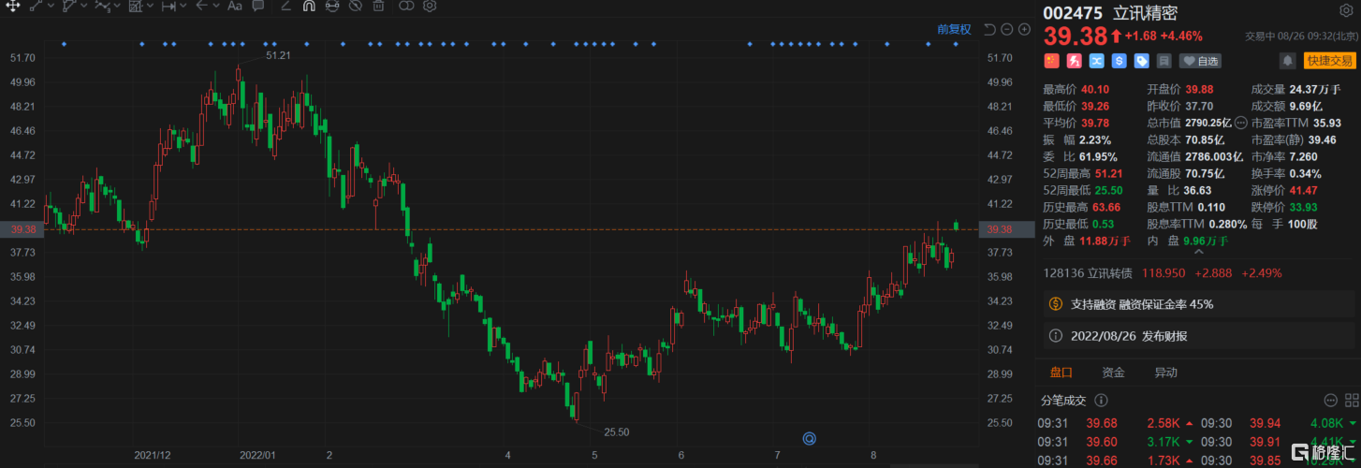
Task: Select the move/crosshair cursor tool
Action: coord(13,6)
